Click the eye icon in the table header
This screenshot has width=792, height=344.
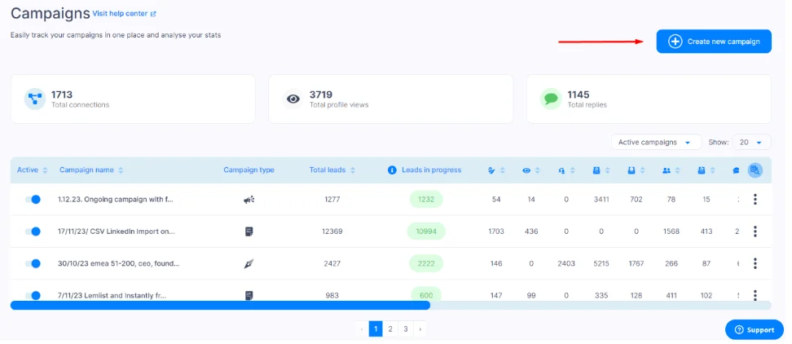pos(527,170)
